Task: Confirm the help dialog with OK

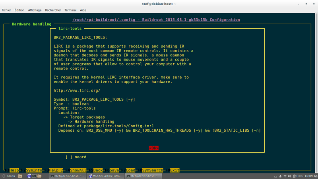Action: click(x=154, y=148)
